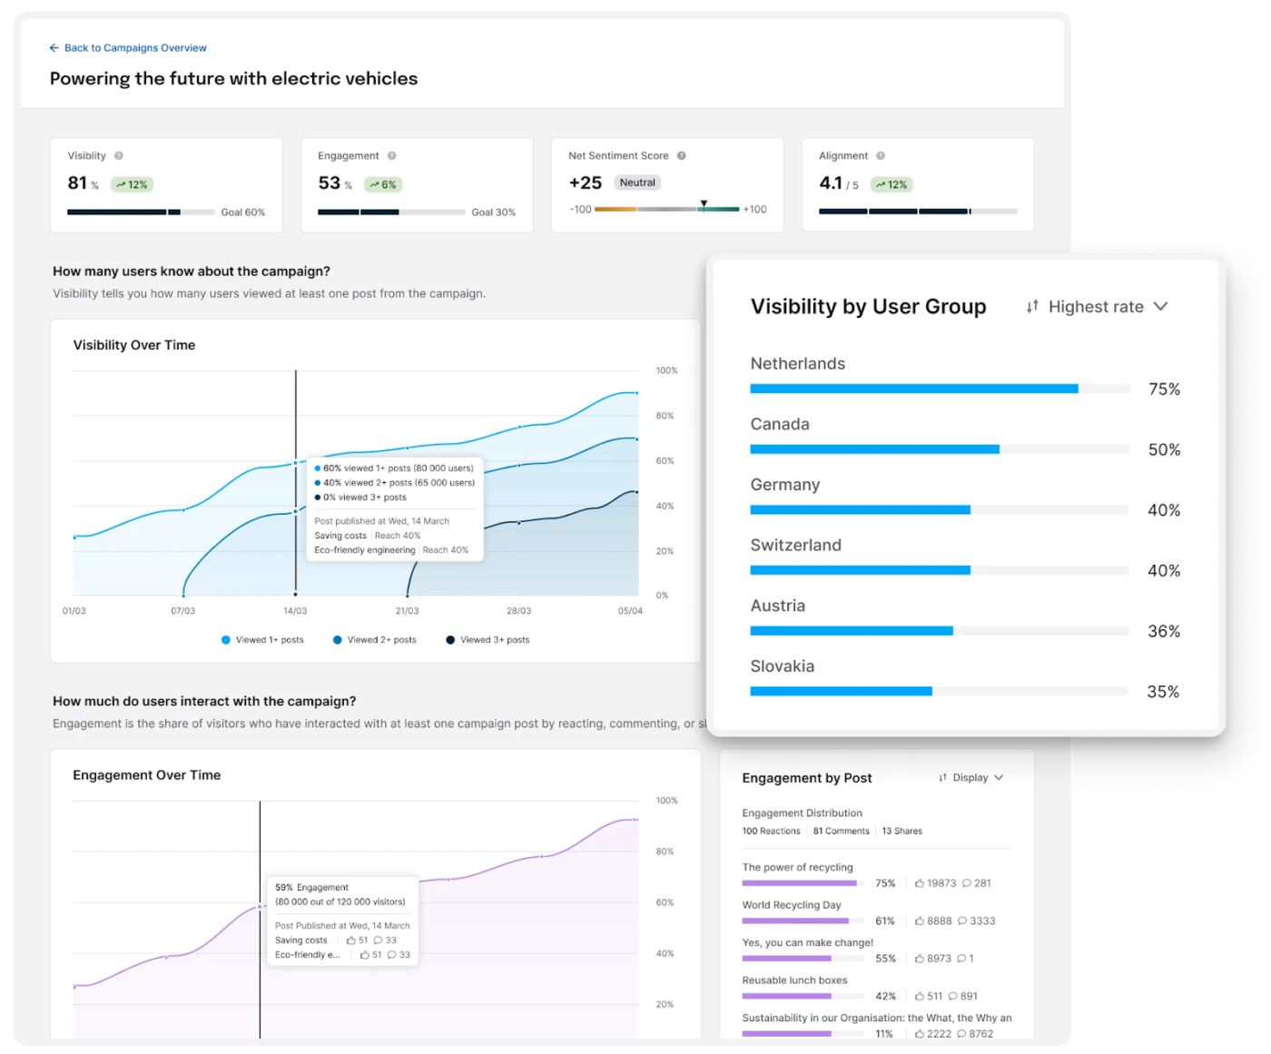Toggle the Viewed 1+ posts legend item
Screen dimensions: 1271x1054
[262, 640]
